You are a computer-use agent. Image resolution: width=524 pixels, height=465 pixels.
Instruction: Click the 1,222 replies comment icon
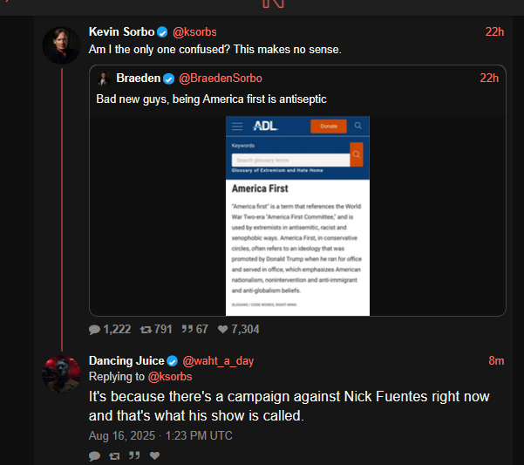tap(94, 330)
